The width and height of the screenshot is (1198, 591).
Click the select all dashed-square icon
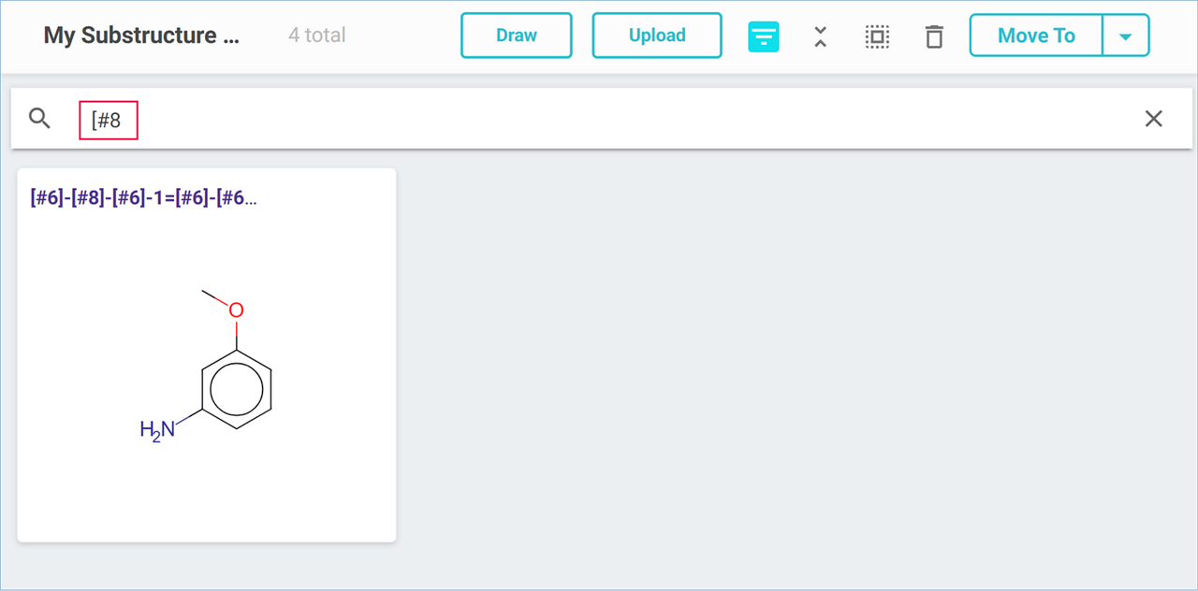click(x=877, y=36)
